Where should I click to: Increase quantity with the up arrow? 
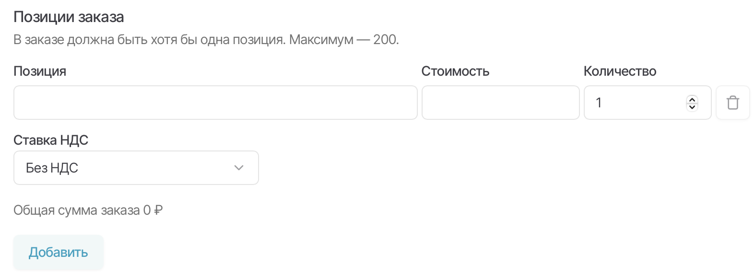[692, 99]
